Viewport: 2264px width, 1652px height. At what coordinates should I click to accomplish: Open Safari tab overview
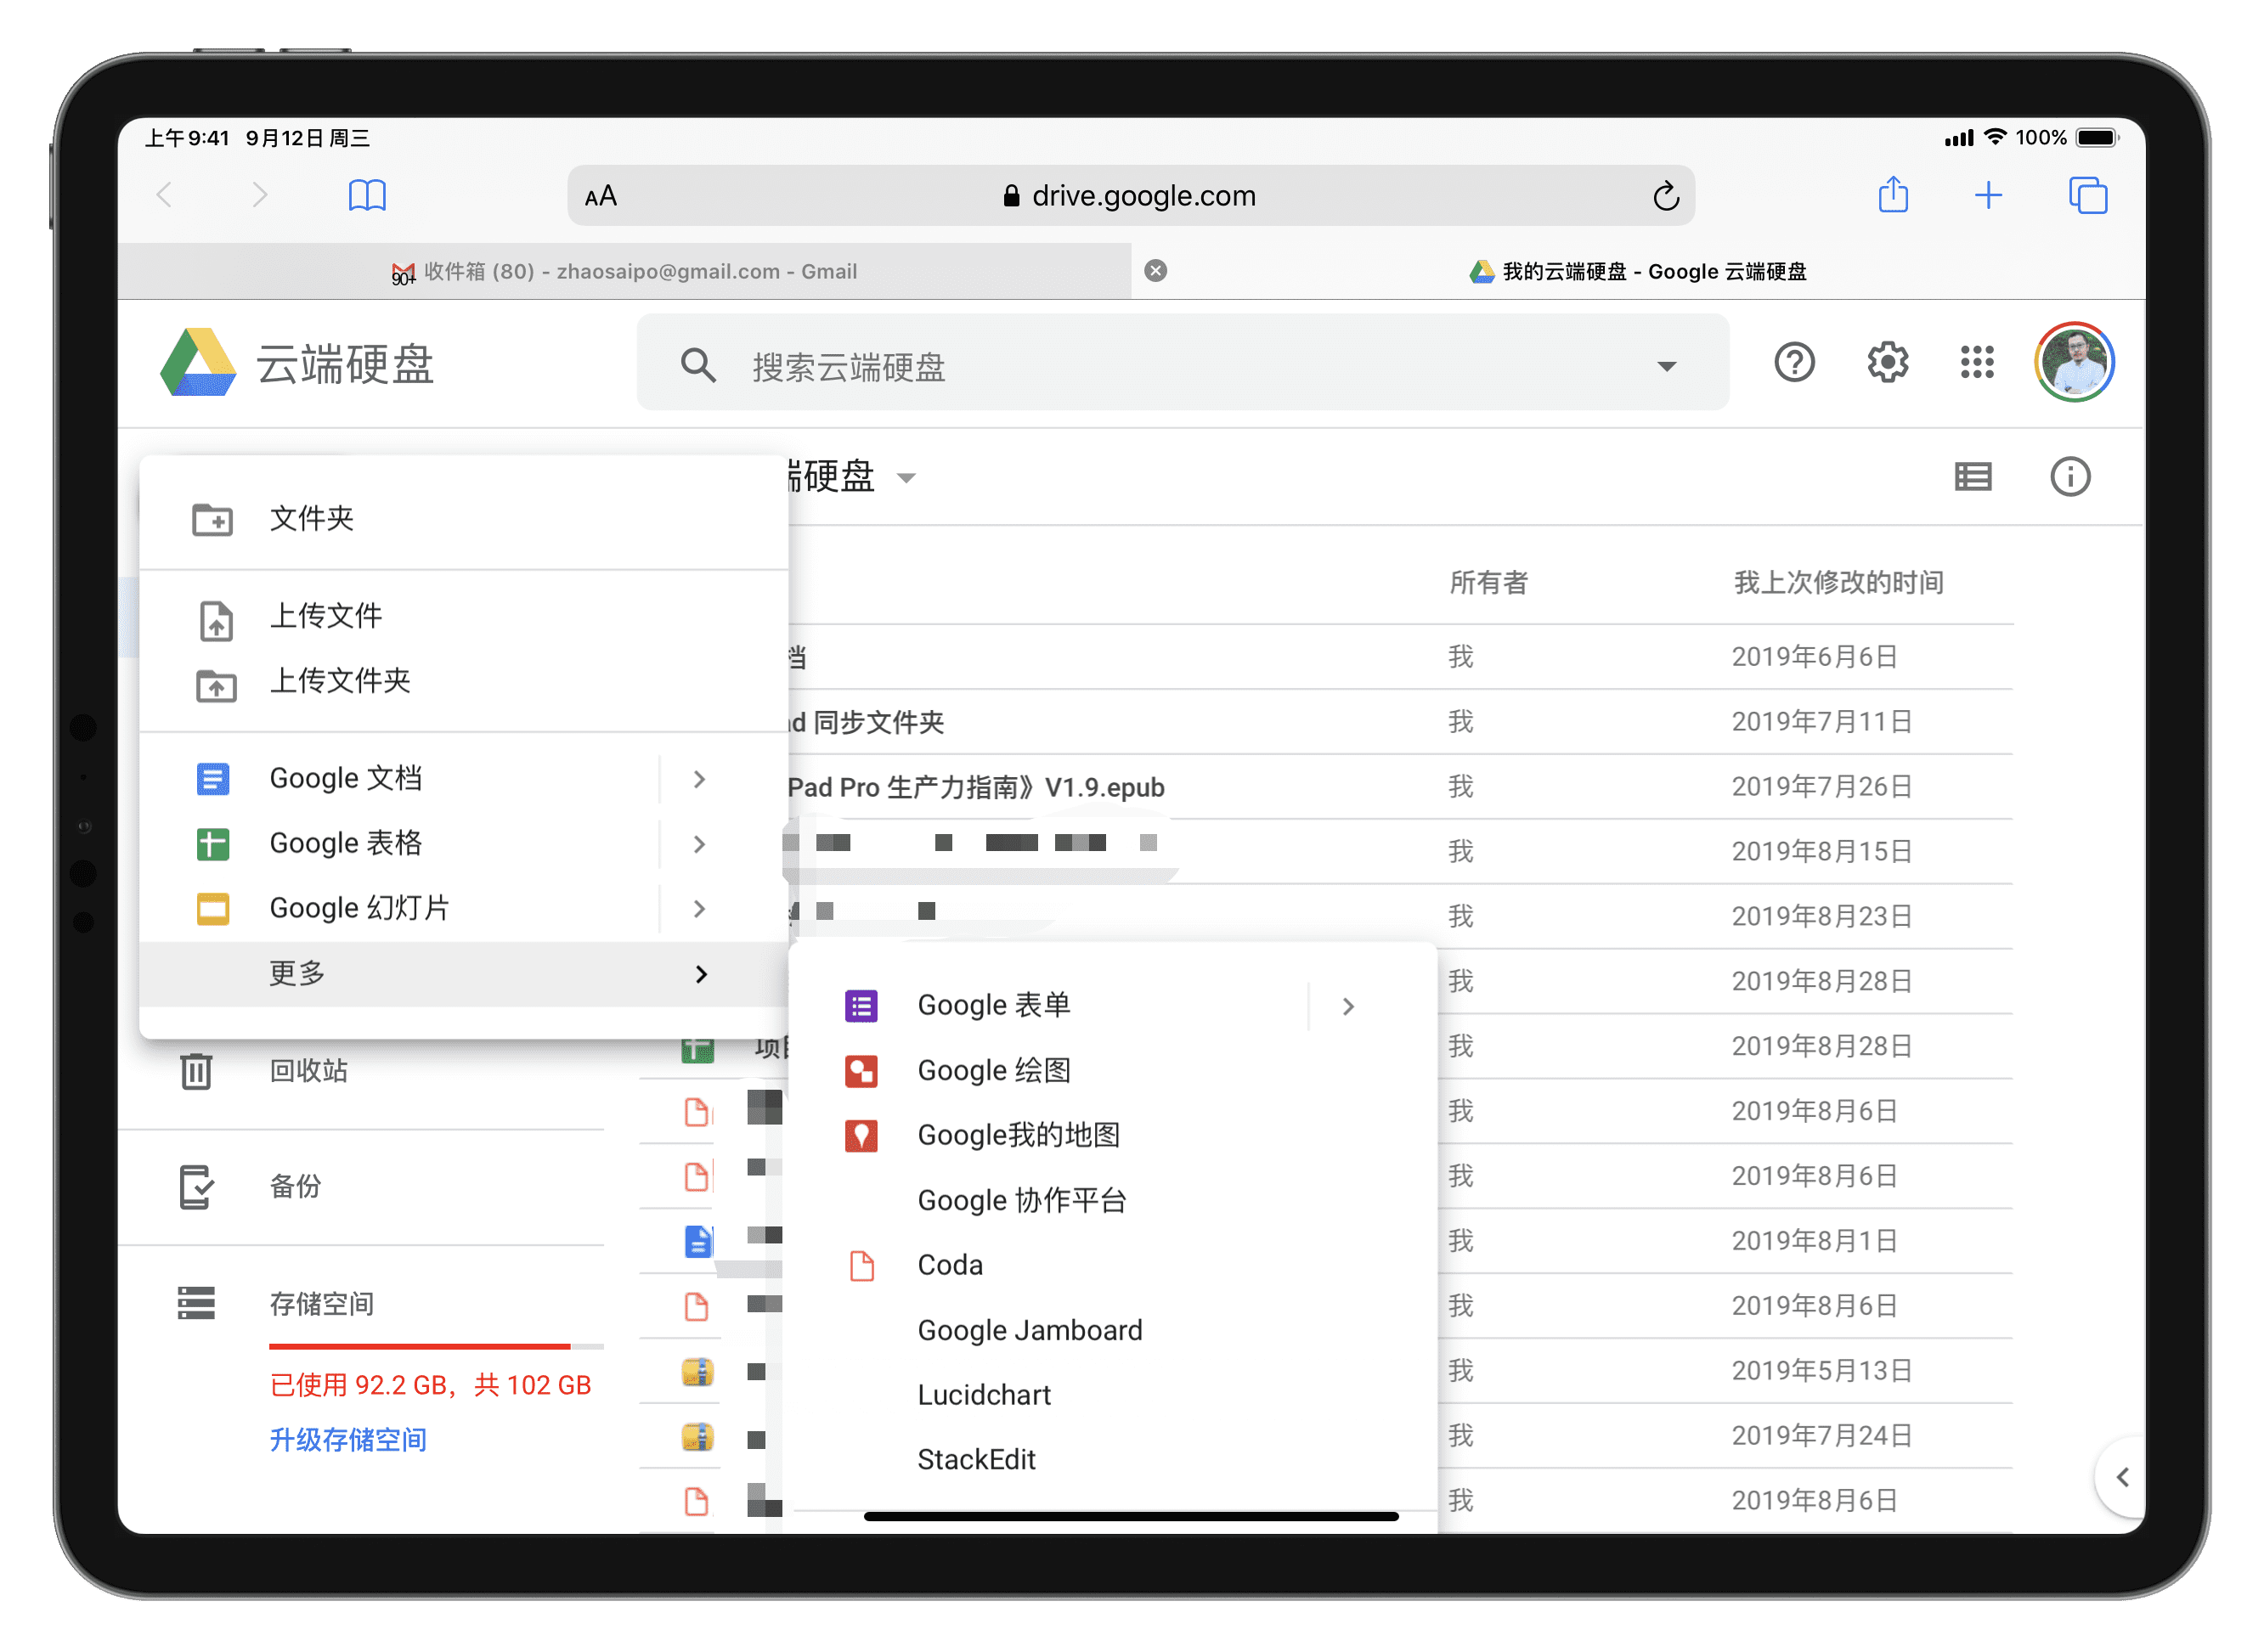coord(2088,195)
